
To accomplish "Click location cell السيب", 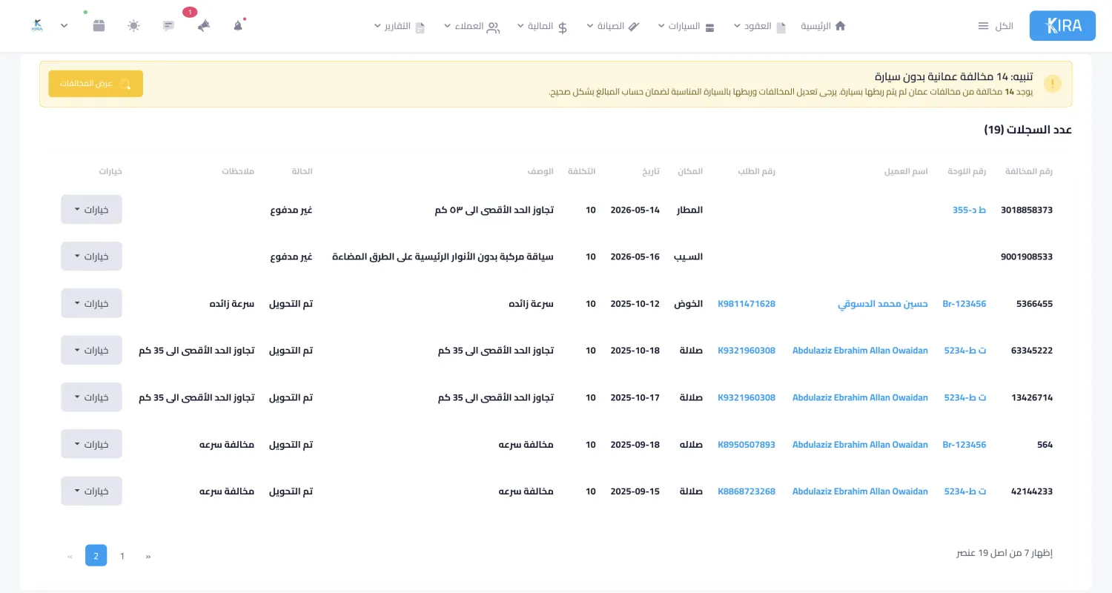I will (x=688, y=256).
